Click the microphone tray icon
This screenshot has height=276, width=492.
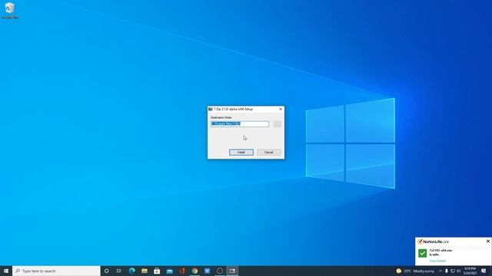(446, 271)
